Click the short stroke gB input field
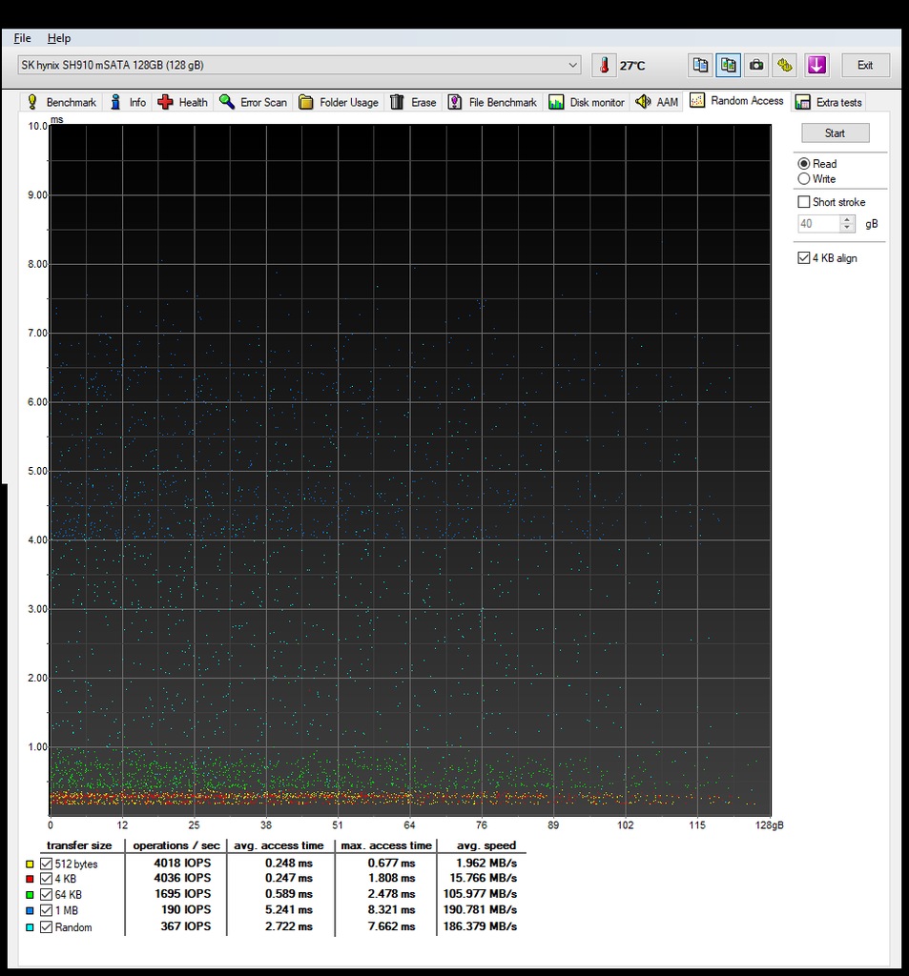This screenshot has width=909, height=976. 818,223
